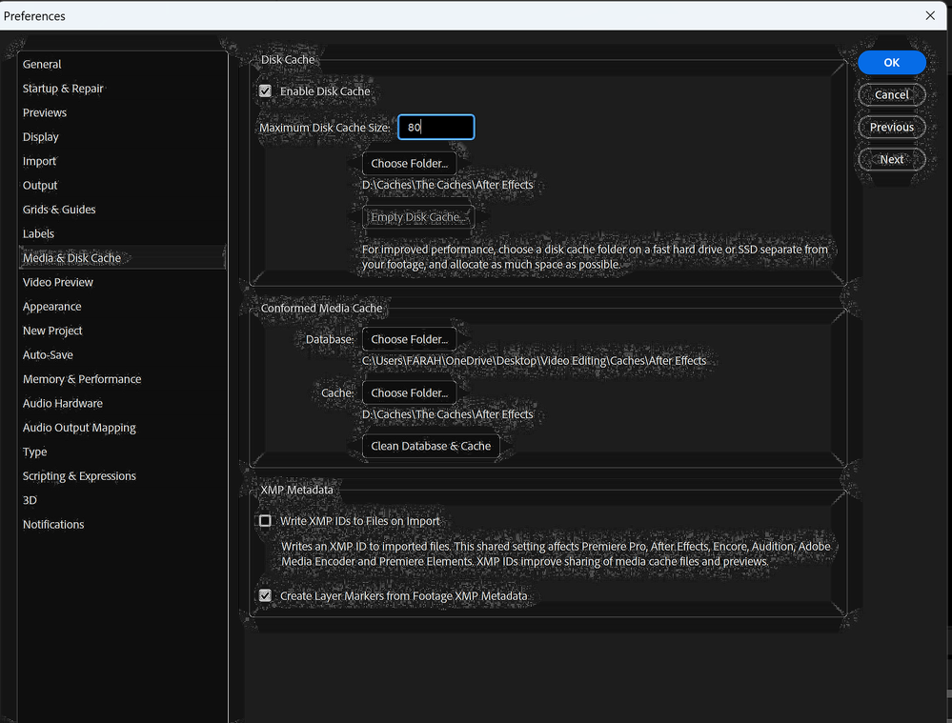The image size is (952, 723).
Task: Select Scripting & Expressions category
Action: (x=79, y=476)
